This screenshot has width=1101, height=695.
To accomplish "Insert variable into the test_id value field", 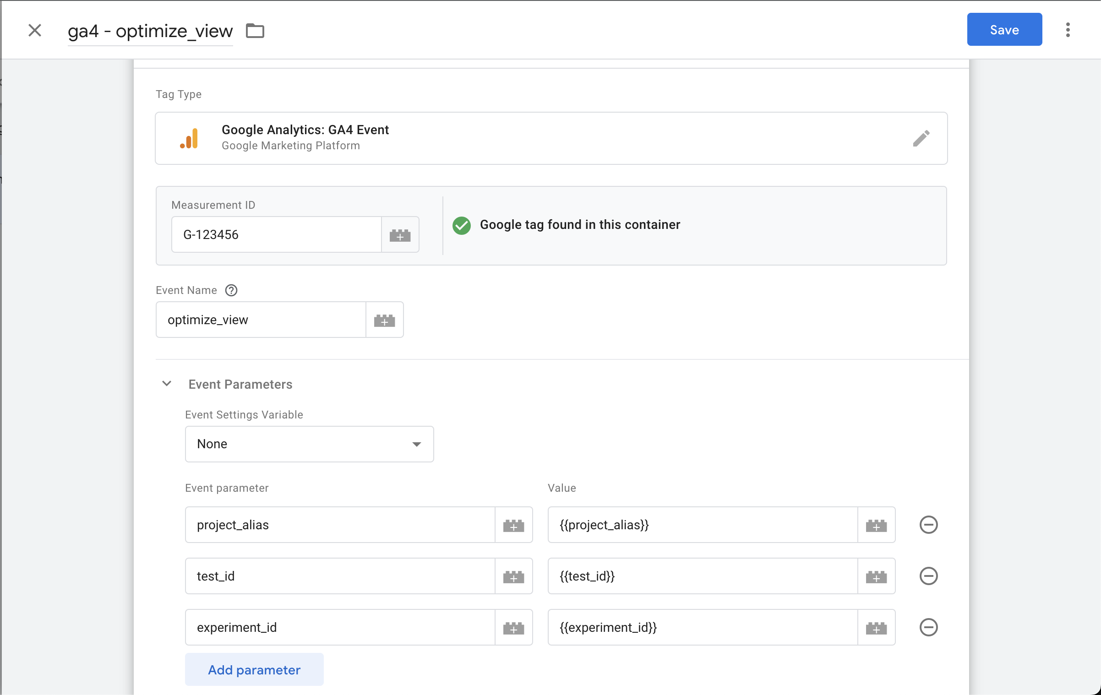I will point(876,576).
